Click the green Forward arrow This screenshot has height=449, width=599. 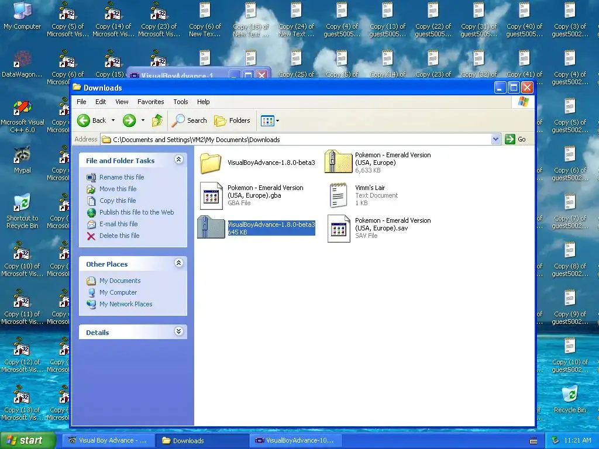[x=129, y=120]
